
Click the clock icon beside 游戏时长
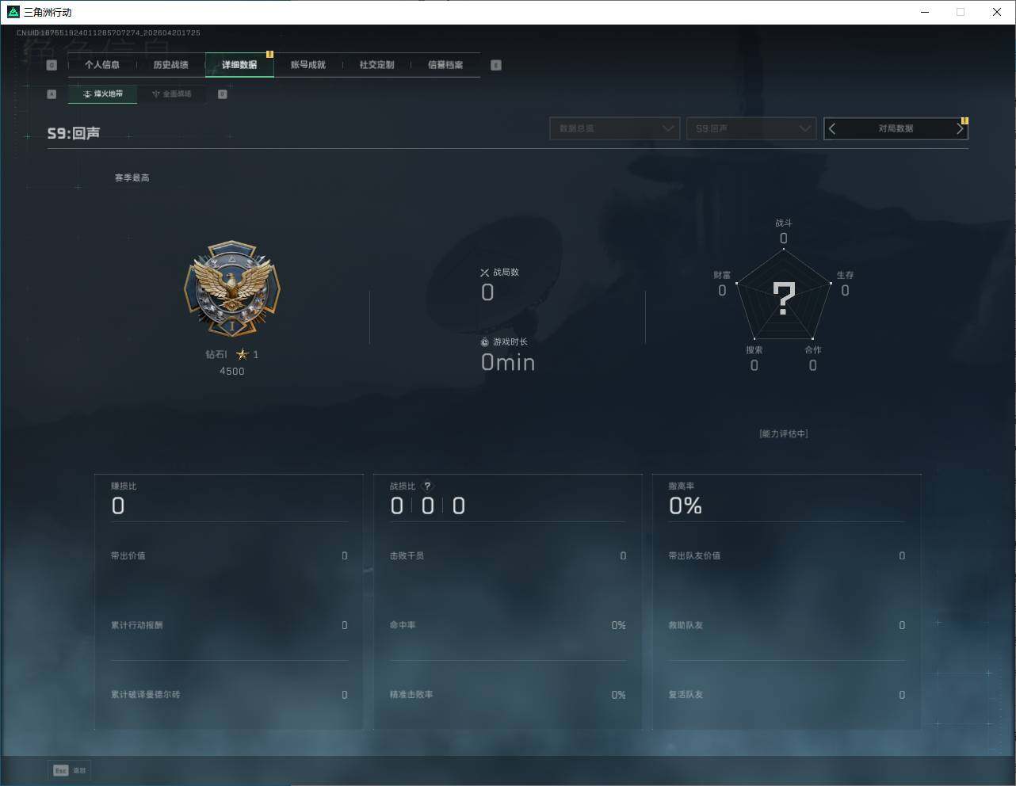pyautogui.click(x=485, y=342)
